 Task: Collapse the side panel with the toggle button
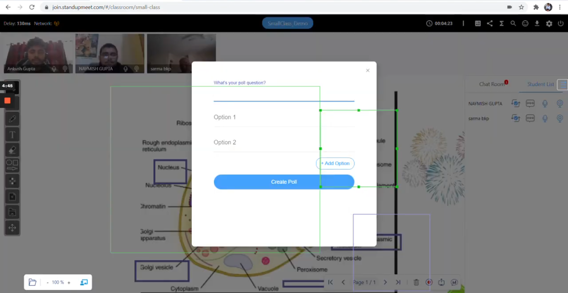point(562,85)
